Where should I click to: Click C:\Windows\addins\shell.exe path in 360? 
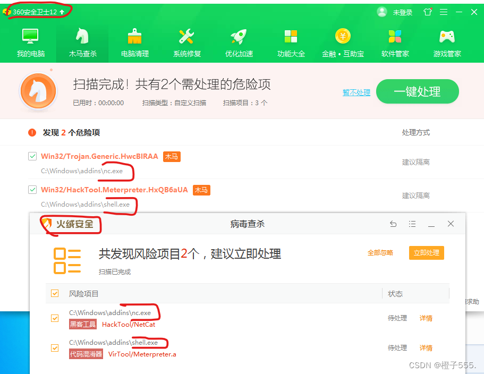(85, 205)
